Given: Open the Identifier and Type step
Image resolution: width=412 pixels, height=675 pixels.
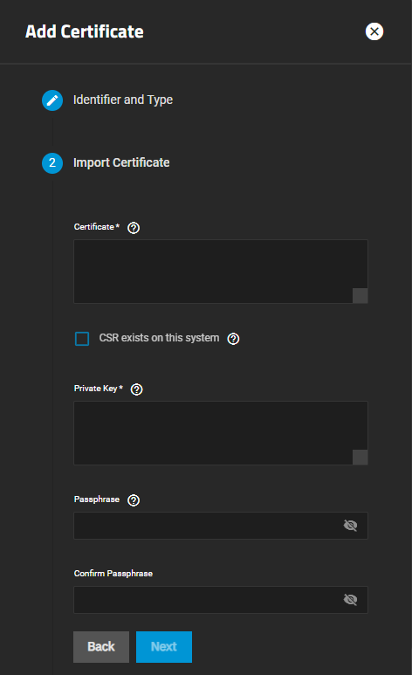Looking at the screenshot, I should [x=123, y=100].
